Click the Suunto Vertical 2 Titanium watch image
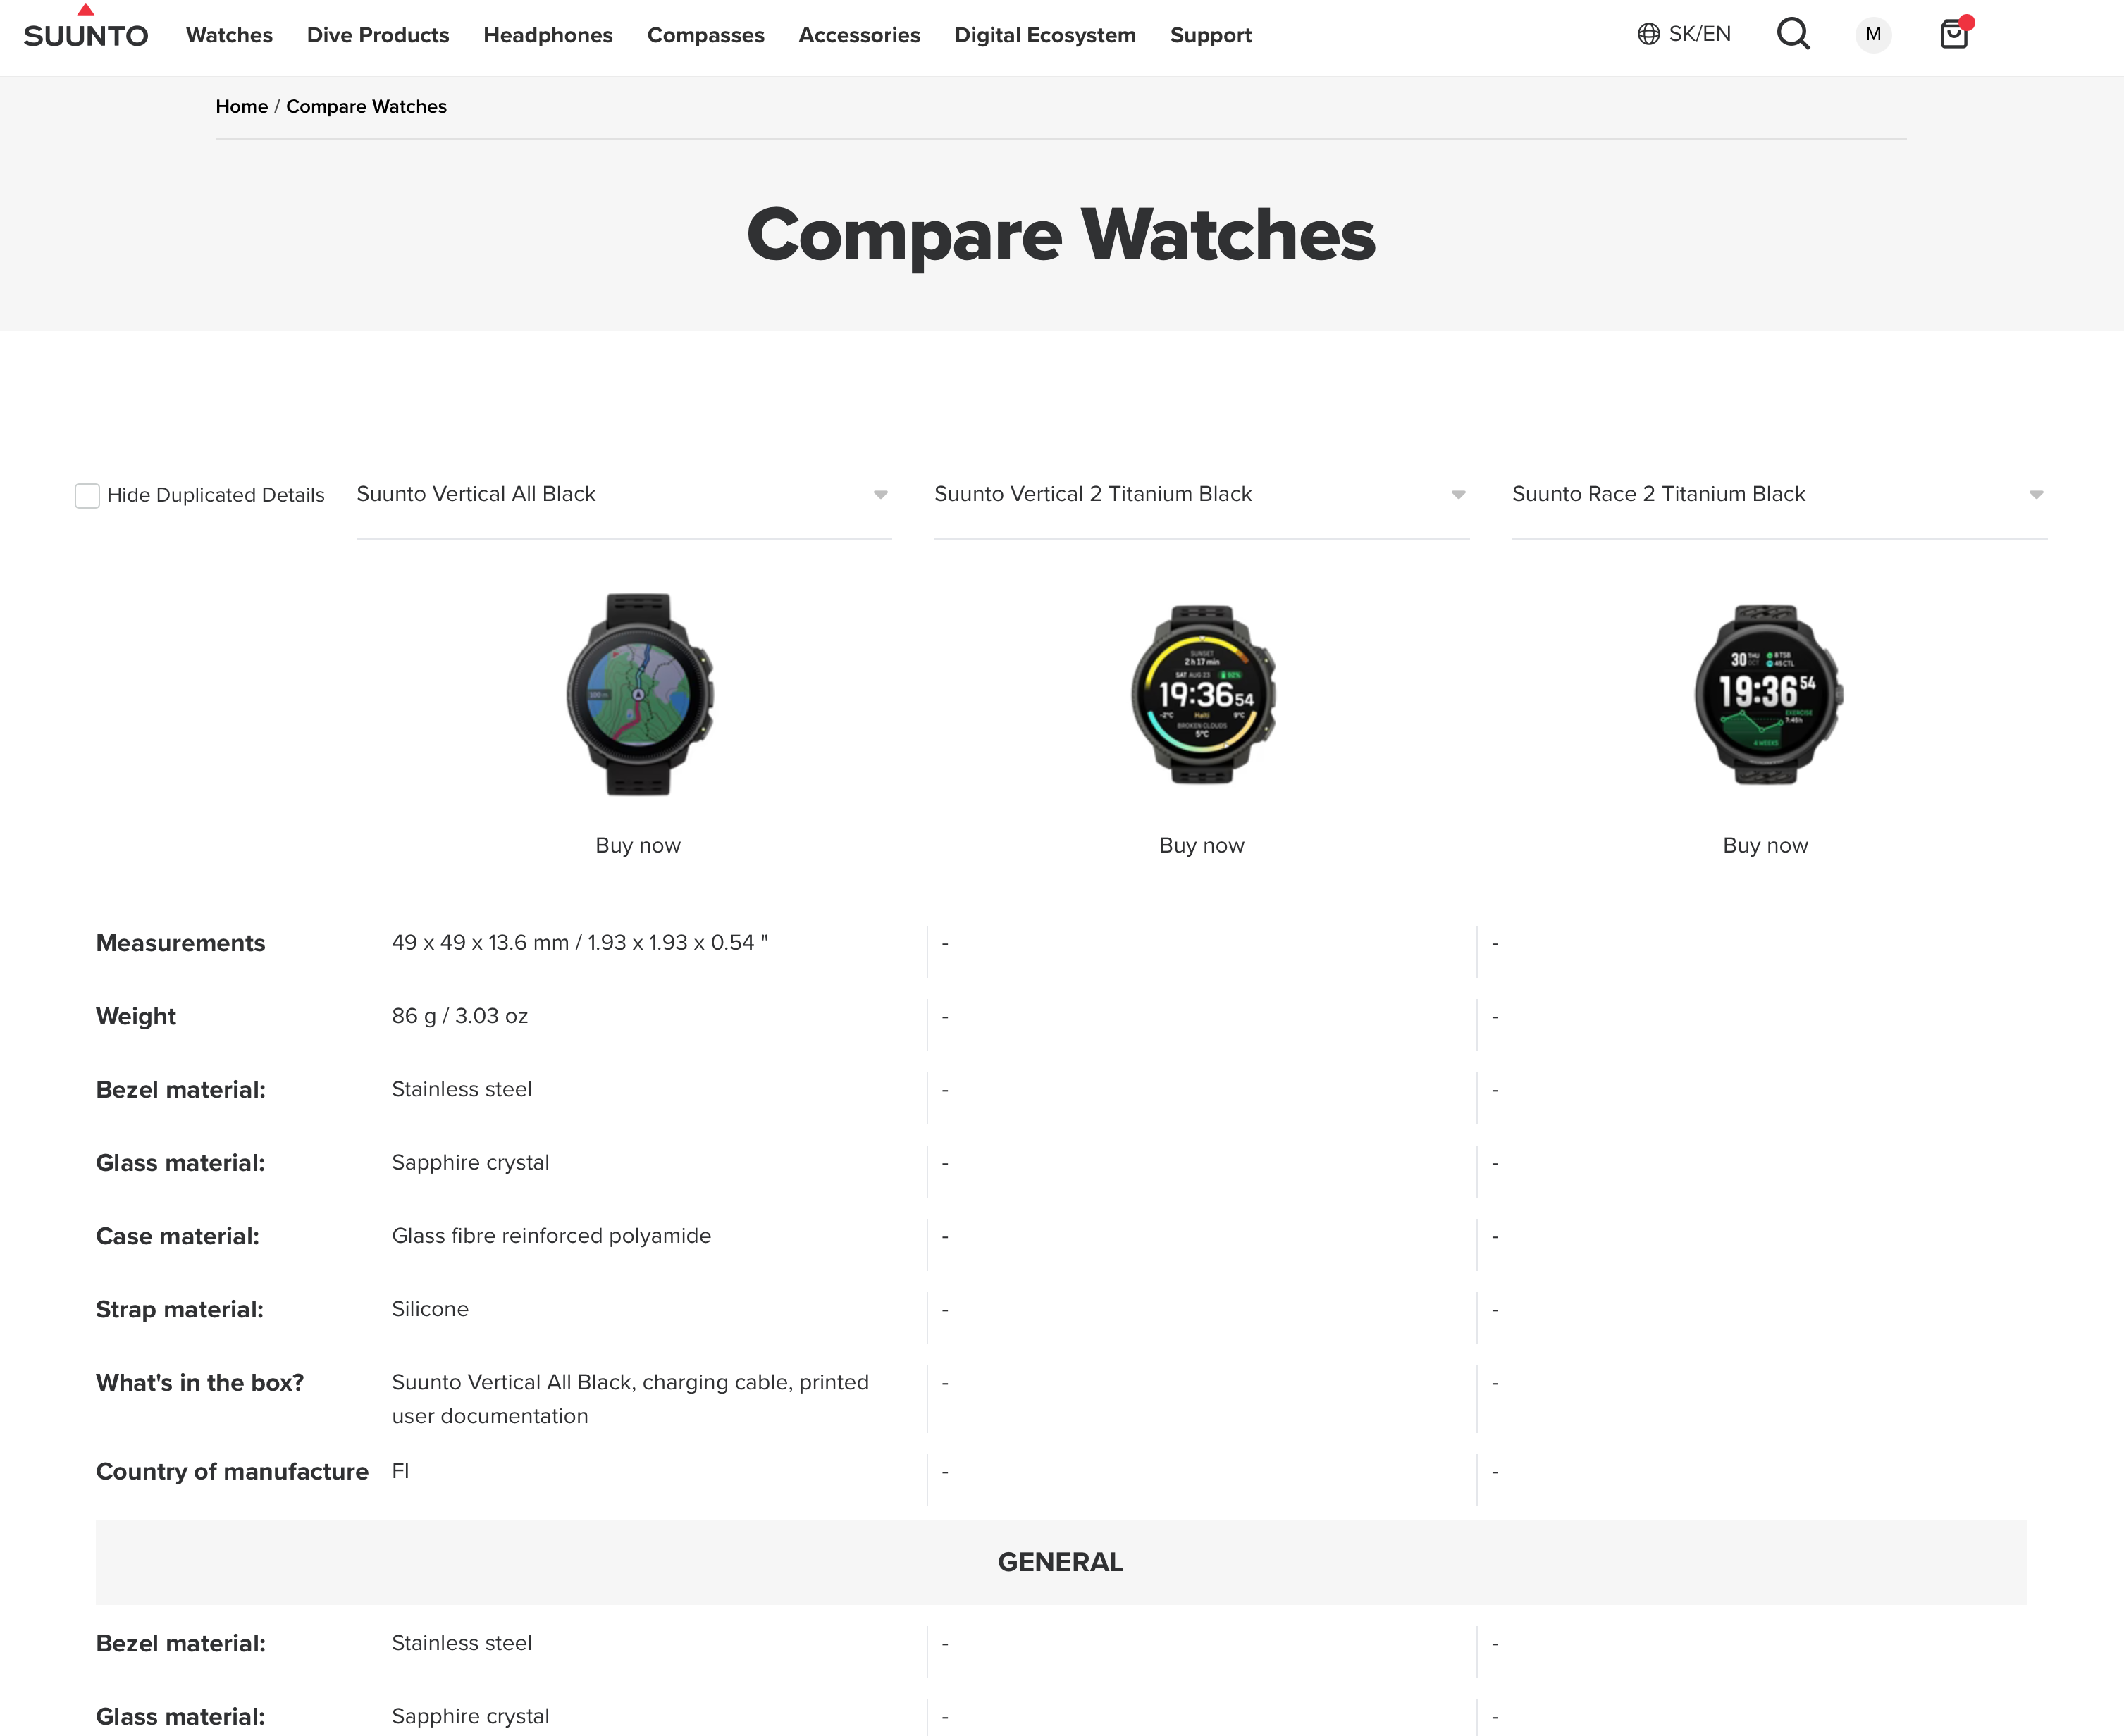The image size is (2124, 1736). [1203, 694]
